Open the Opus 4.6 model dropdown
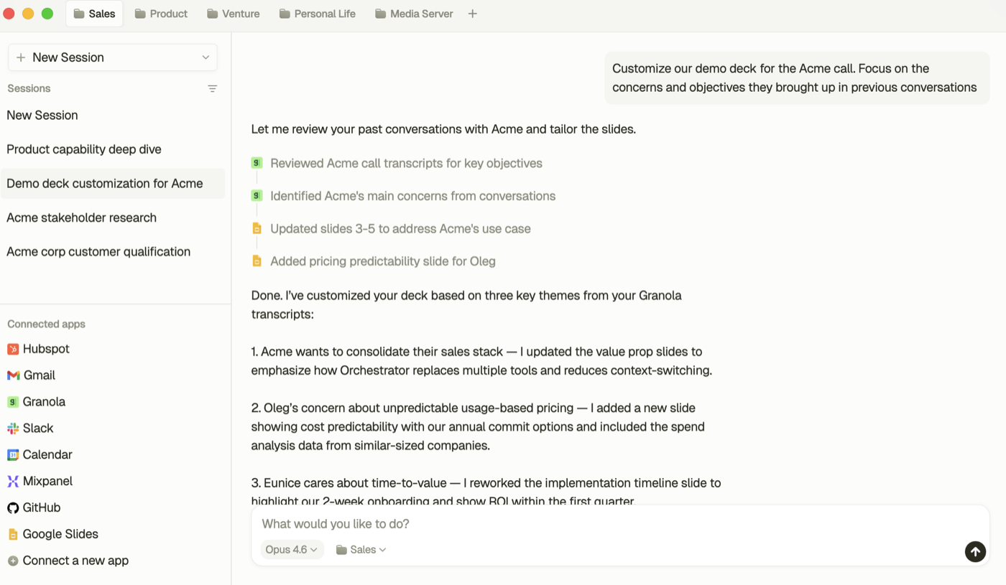 [291, 550]
